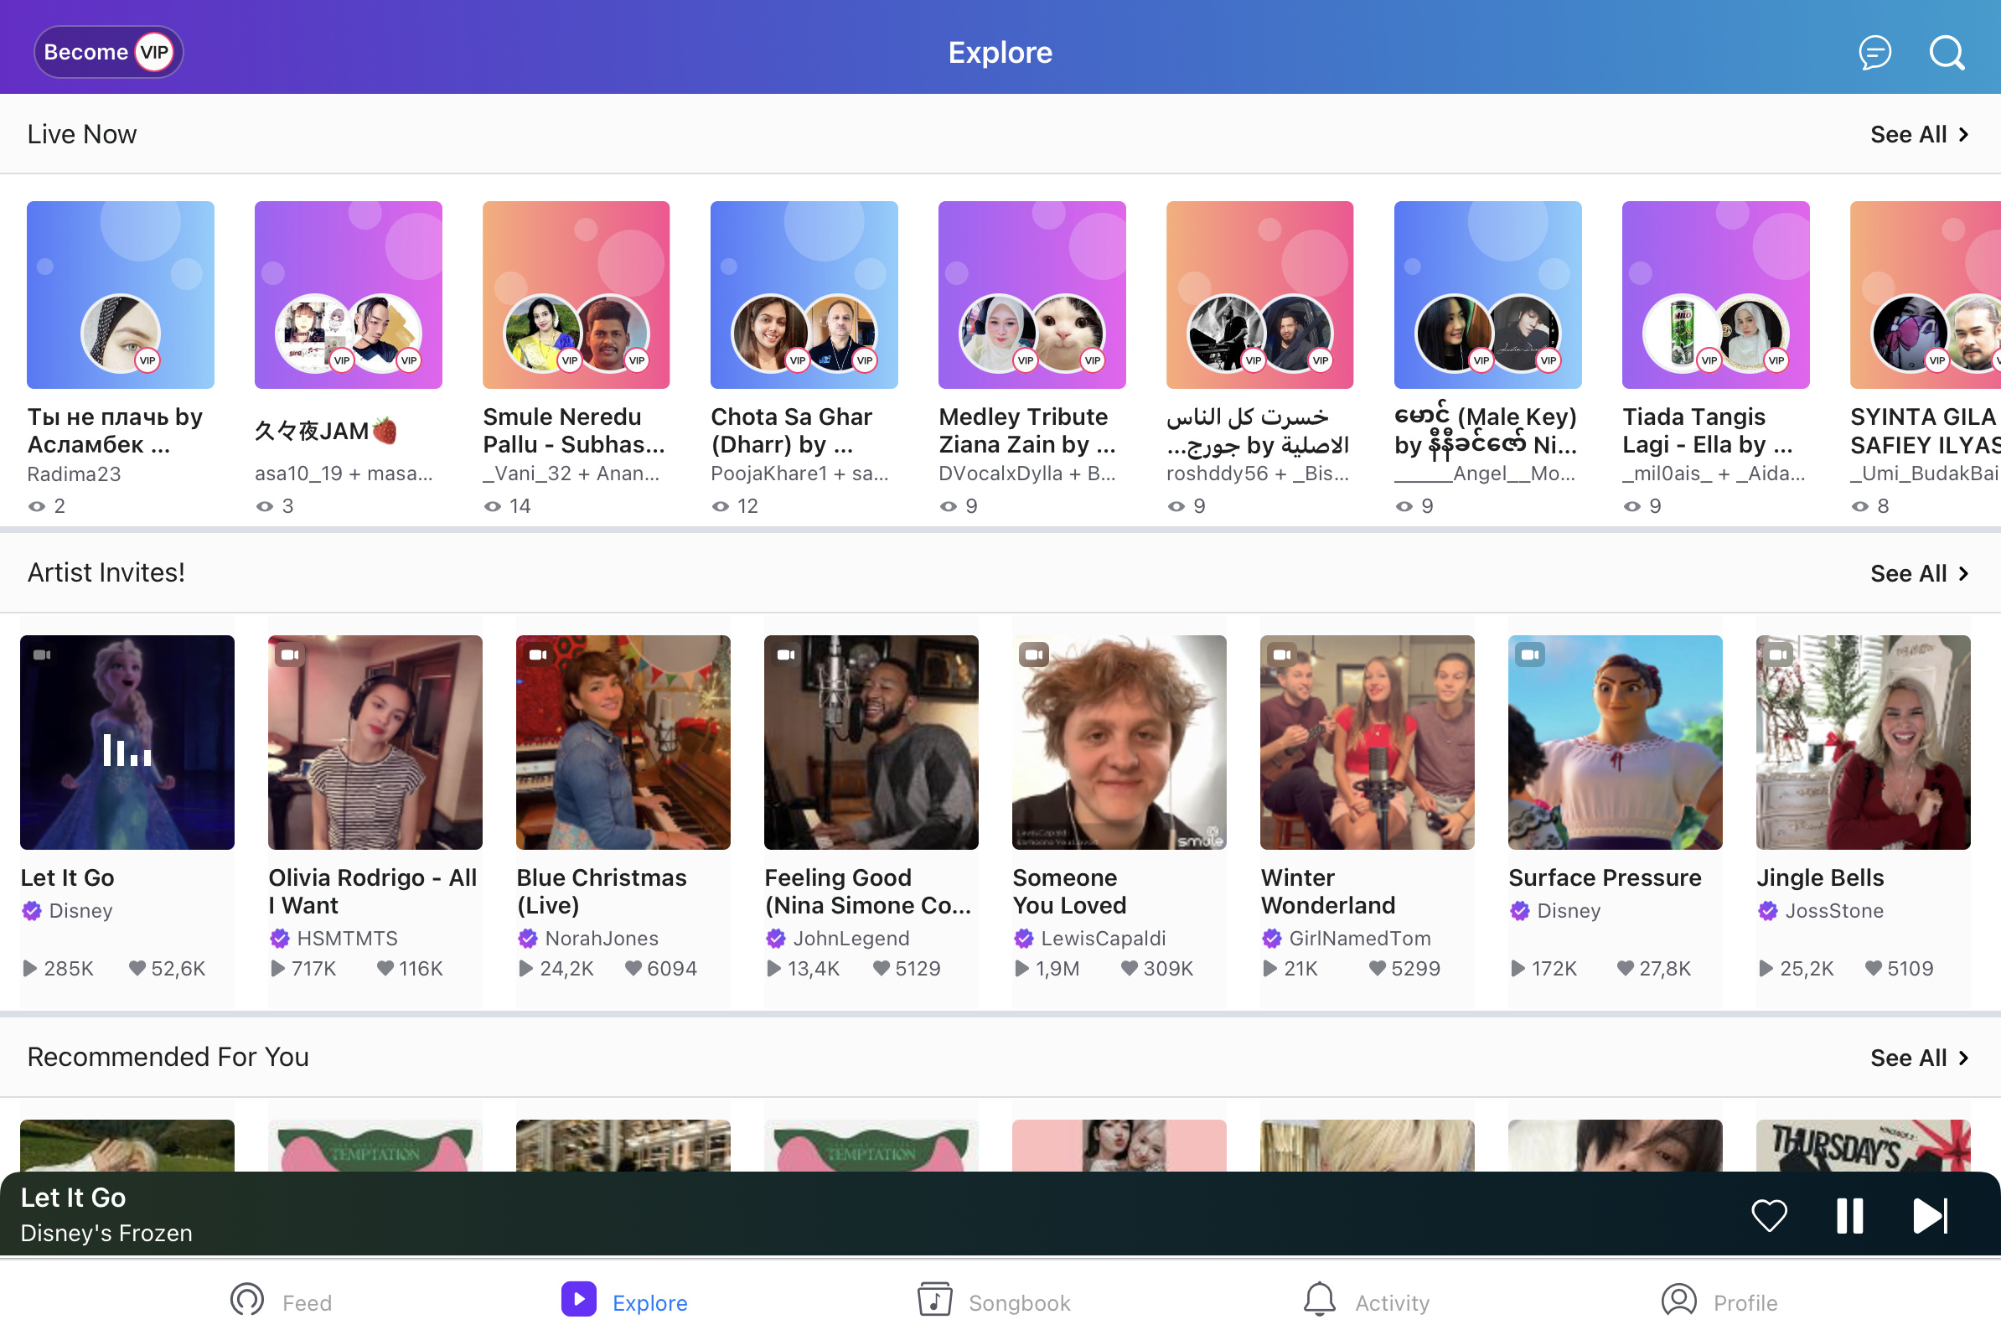The height and width of the screenshot is (1330, 2001).
Task: Open Surface Pressure invite thumbnail
Action: tap(1616, 743)
